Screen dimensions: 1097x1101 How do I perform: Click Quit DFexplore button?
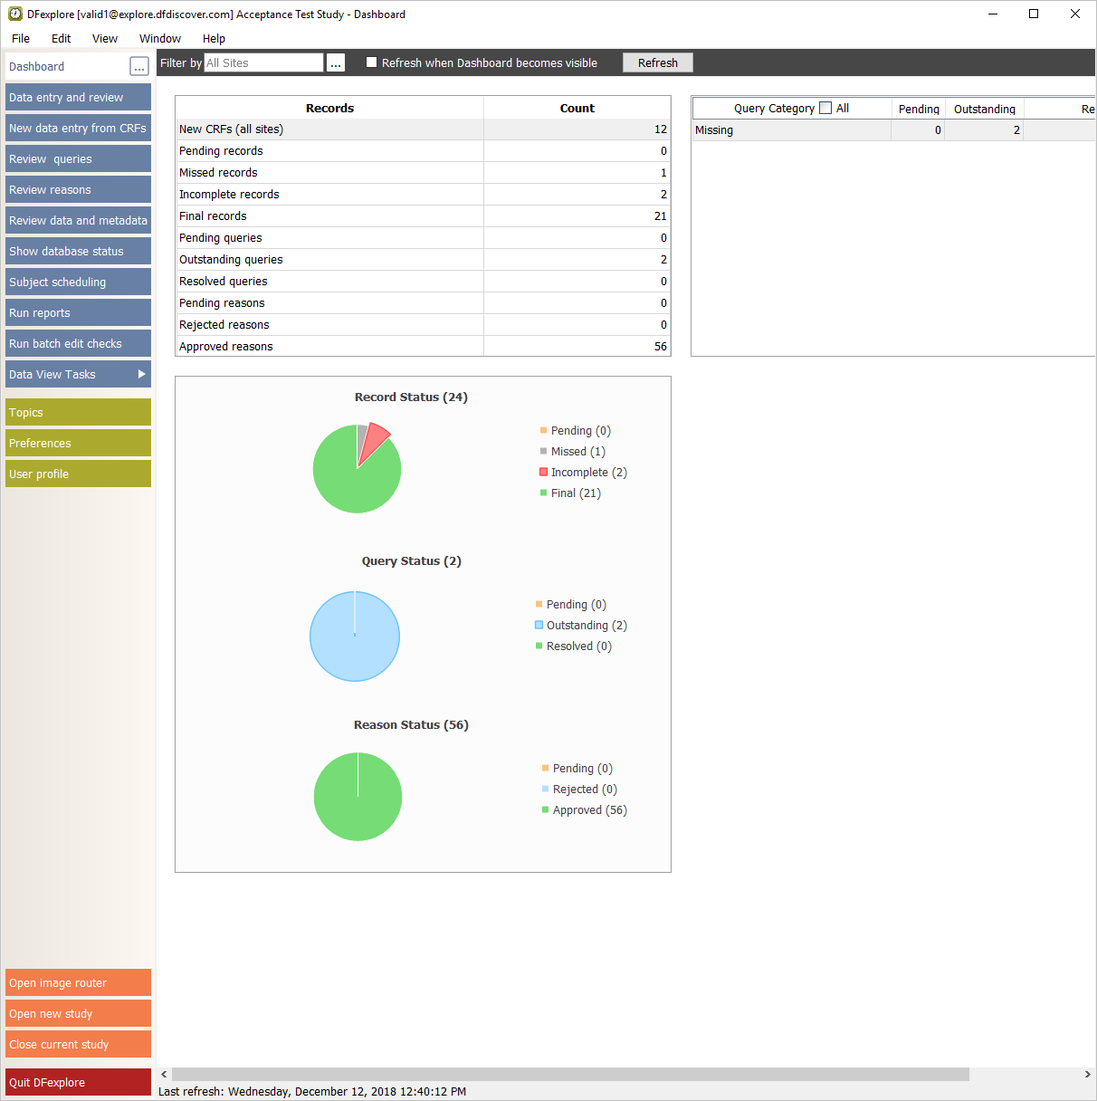point(78,1082)
